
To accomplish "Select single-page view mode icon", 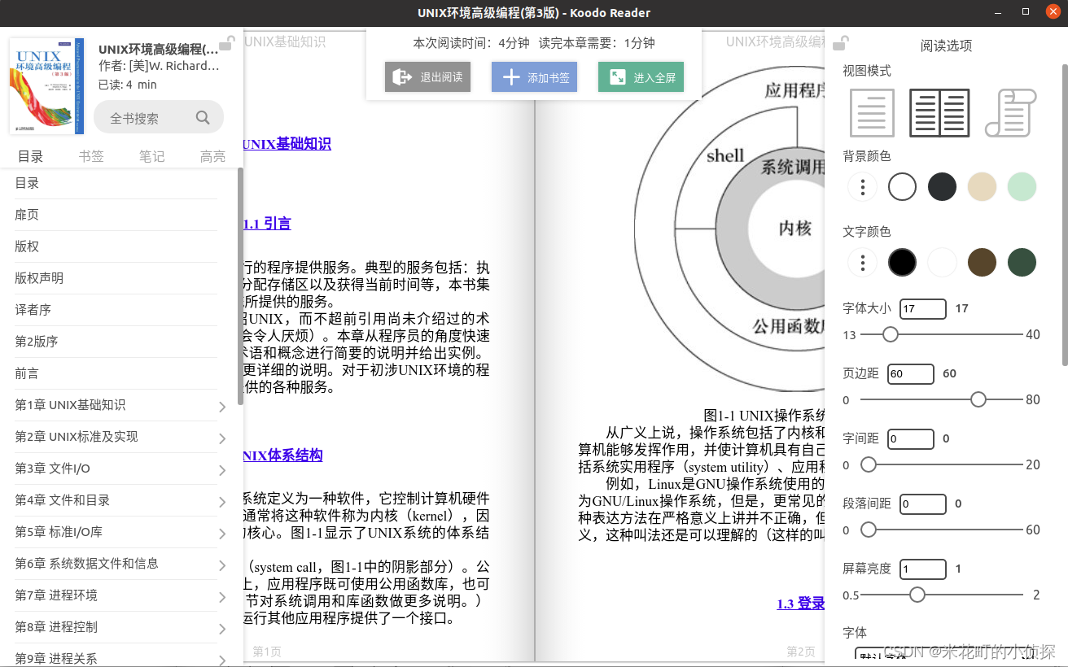I will coord(872,112).
